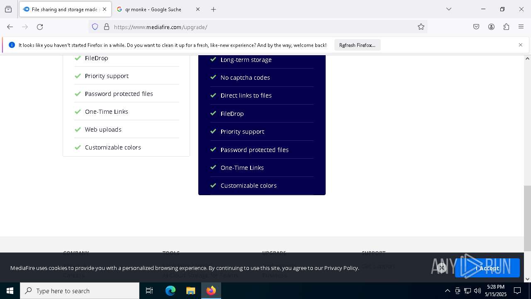Viewport: 531px width, 299px height.
Task: Select 'Customizable colors' in the dark blue card
Action: [248, 186]
